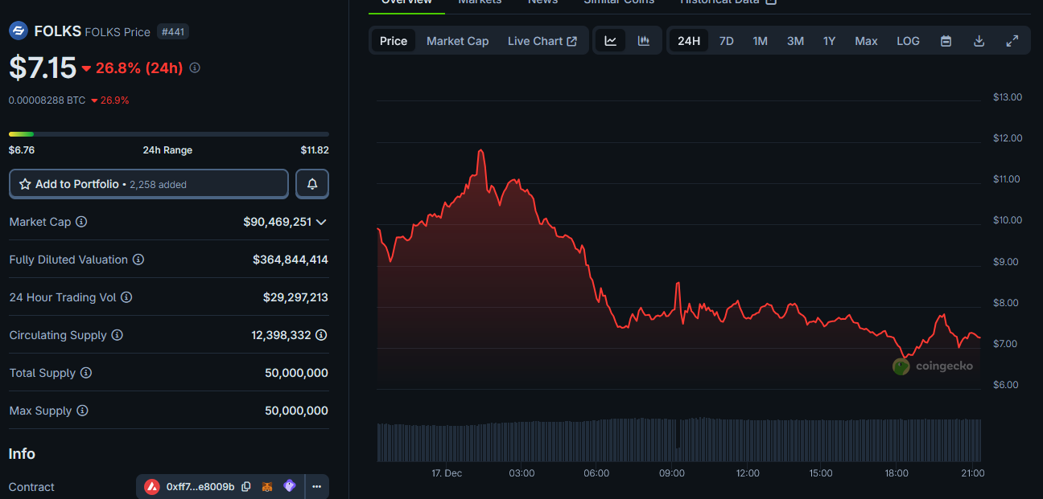Click the $11.82 range high value
The image size is (1043, 499).
tap(315, 150)
